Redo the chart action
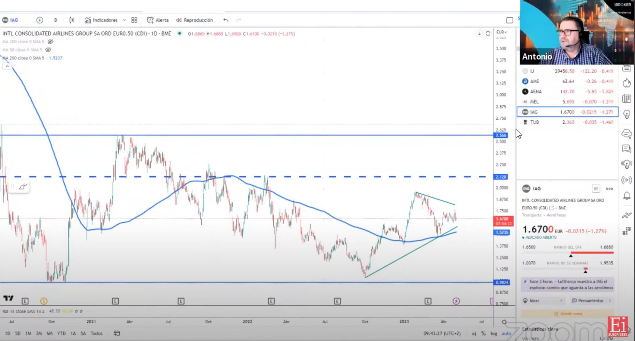This screenshot has width=635, height=341. (x=239, y=20)
